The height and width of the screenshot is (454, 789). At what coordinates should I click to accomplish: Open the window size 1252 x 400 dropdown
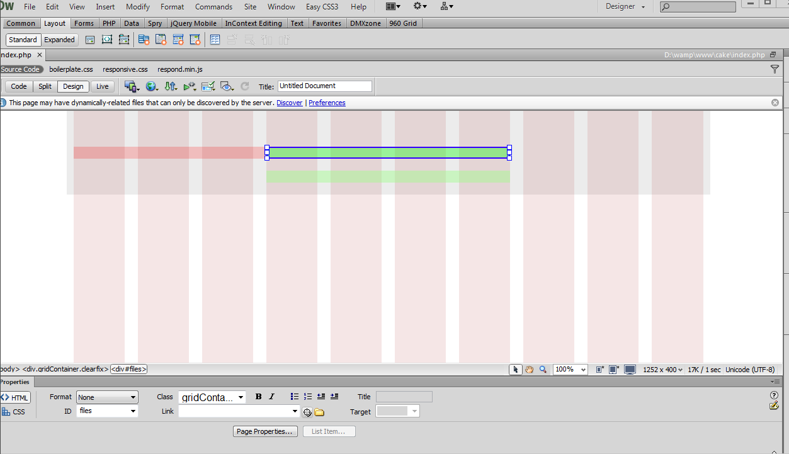tap(662, 370)
